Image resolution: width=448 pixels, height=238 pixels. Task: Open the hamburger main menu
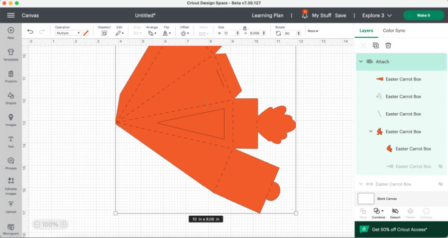tap(10, 15)
